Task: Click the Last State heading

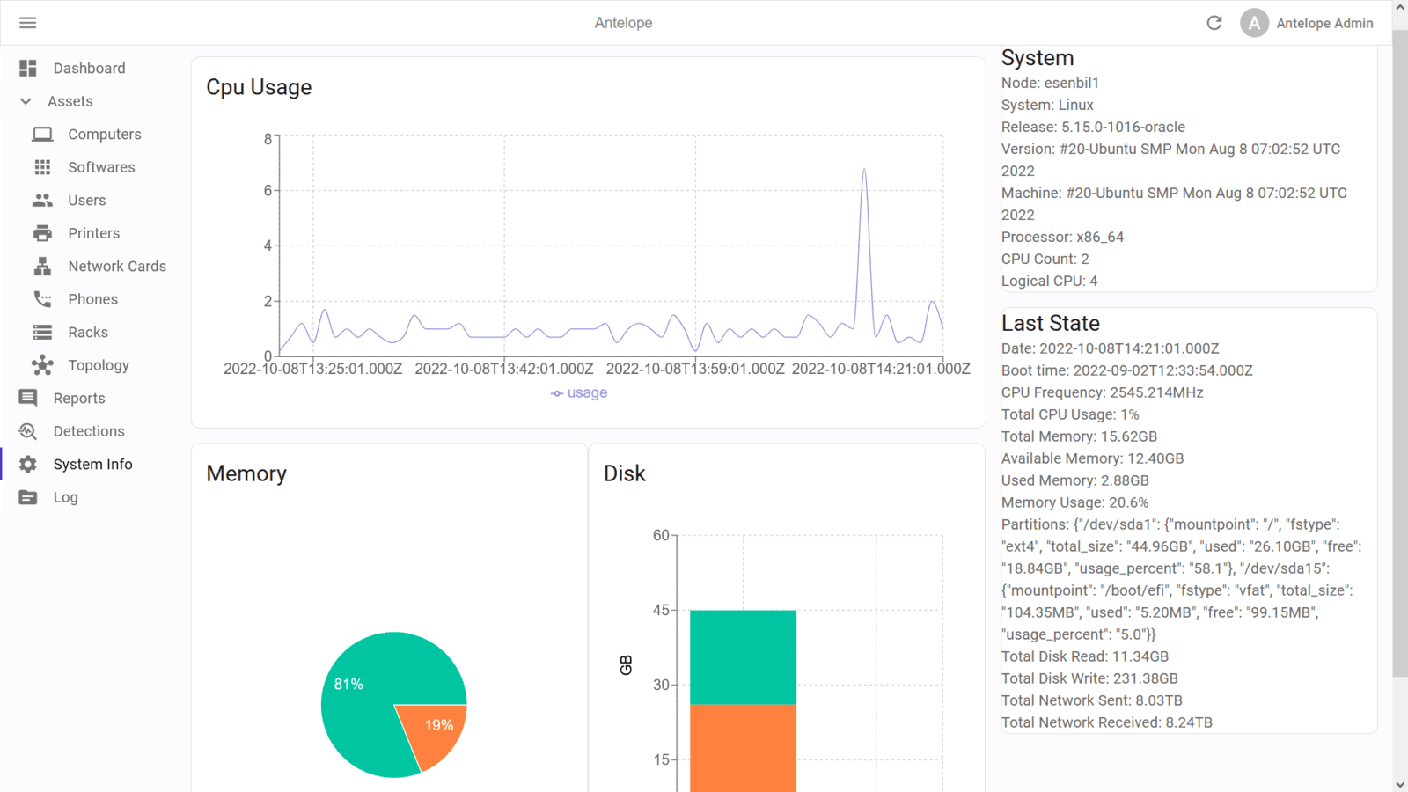Action: pyautogui.click(x=1051, y=323)
